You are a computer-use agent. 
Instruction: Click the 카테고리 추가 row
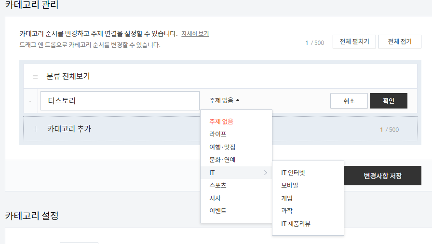(x=220, y=129)
